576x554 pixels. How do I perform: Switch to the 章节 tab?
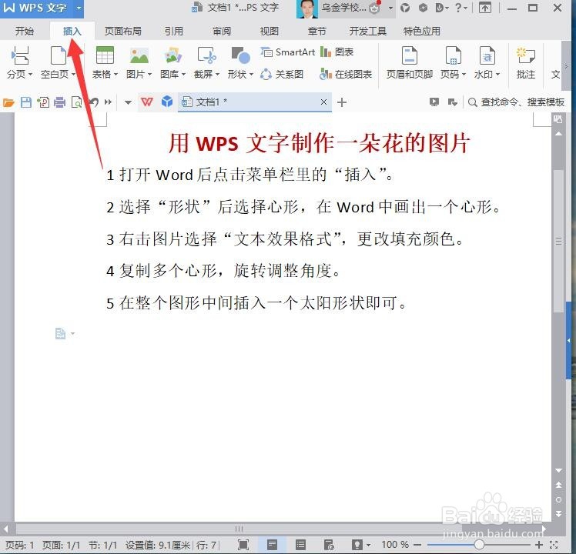316,32
